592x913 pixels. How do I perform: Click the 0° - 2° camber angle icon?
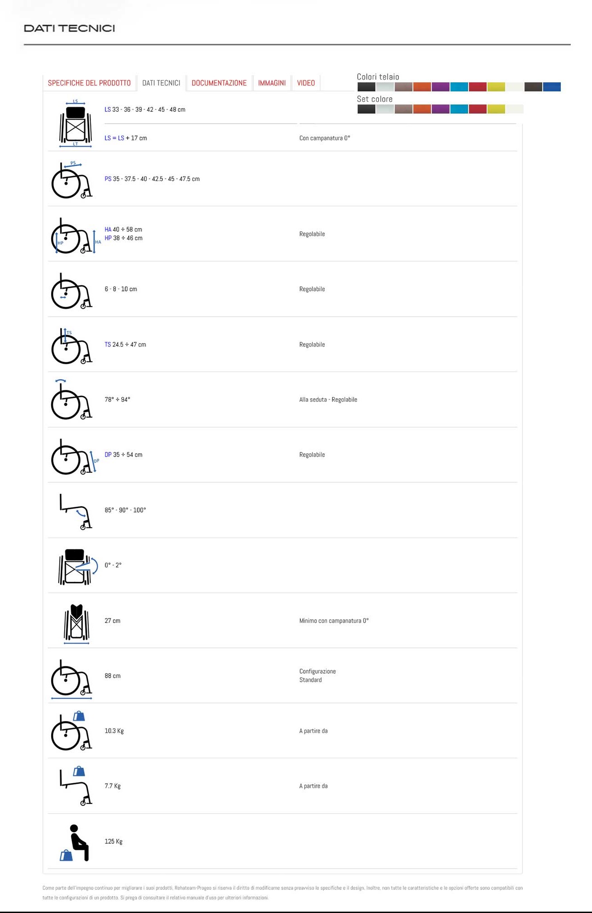pos(77,566)
